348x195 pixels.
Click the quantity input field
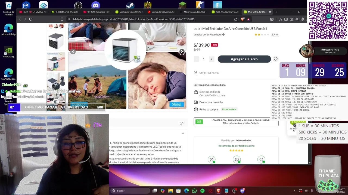[204, 59]
